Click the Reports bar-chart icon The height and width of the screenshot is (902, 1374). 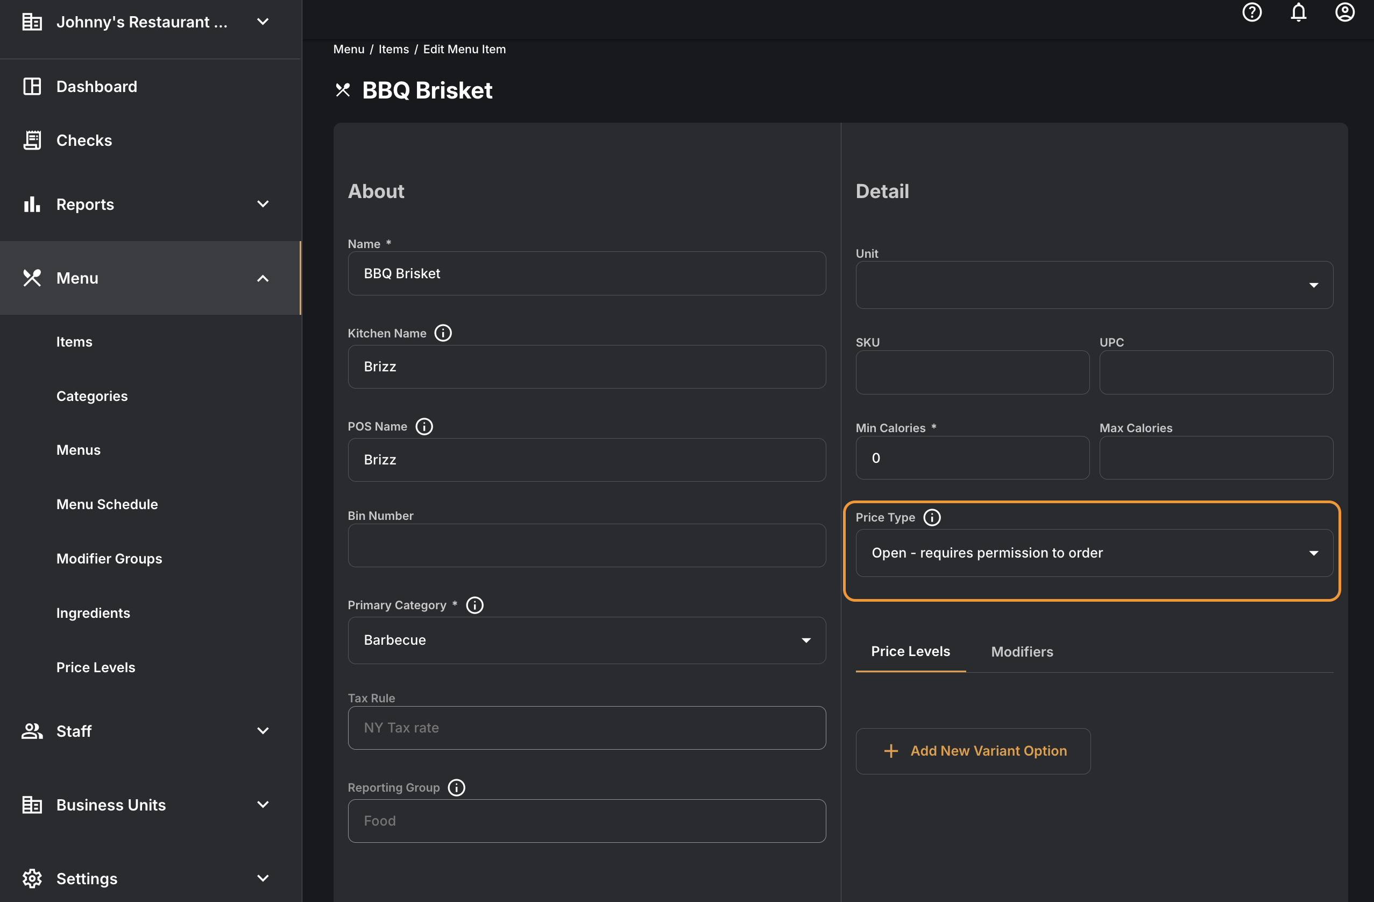32,205
